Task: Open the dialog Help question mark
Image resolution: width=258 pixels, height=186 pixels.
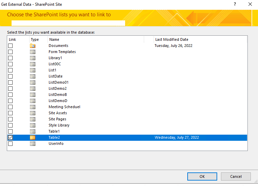Action: pyautogui.click(x=235, y=4)
